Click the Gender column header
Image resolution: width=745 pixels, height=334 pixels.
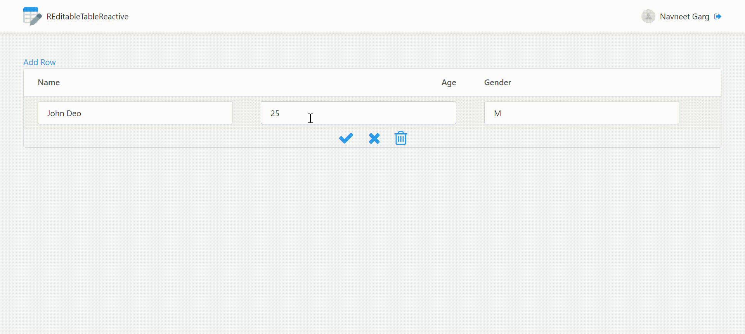[x=497, y=83]
